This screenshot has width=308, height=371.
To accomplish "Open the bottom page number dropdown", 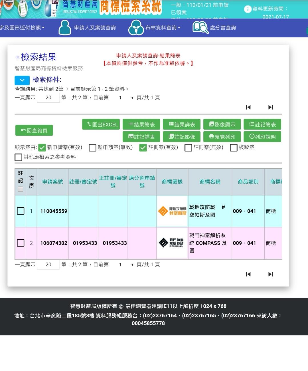I will click(126, 265).
